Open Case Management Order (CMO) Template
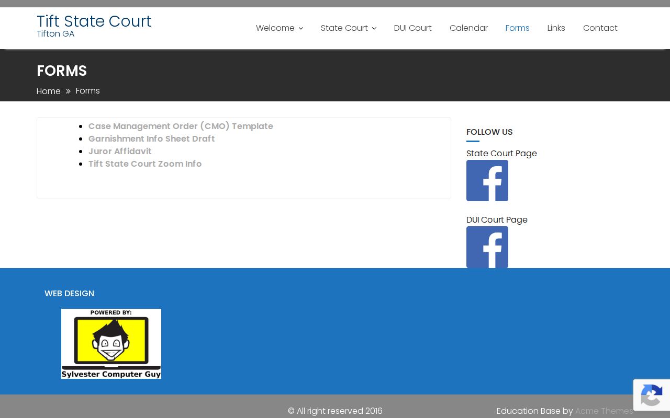This screenshot has width=670, height=418. pos(181,126)
